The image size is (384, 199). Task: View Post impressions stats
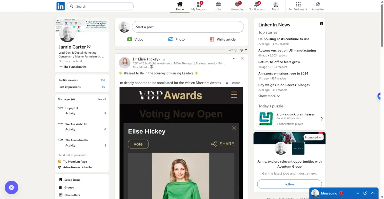(82, 87)
